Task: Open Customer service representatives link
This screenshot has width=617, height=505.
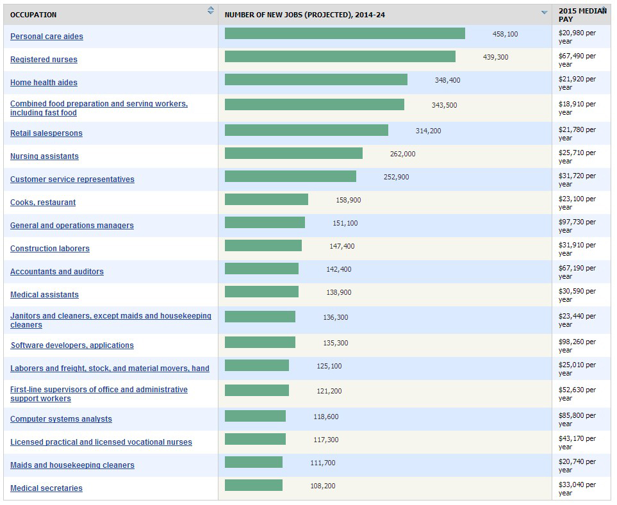Action: (x=72, y=179)
